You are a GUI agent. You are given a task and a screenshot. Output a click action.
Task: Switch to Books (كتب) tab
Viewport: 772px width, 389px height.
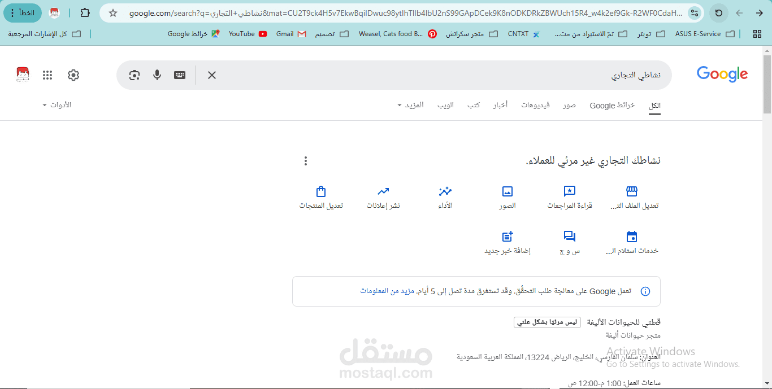click(x=474, y=106)
